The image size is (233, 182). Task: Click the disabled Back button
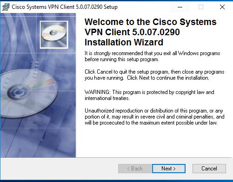135,169
